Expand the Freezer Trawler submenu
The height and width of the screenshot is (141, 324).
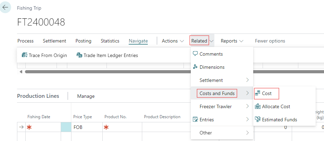(247, 106)
